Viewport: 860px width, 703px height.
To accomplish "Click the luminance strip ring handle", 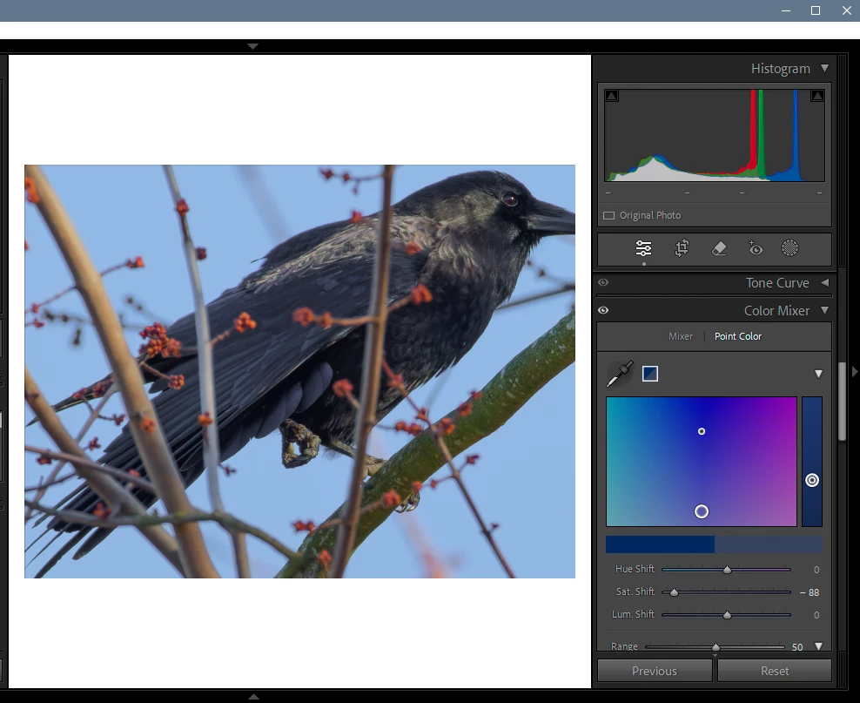I will click(812, 480).
